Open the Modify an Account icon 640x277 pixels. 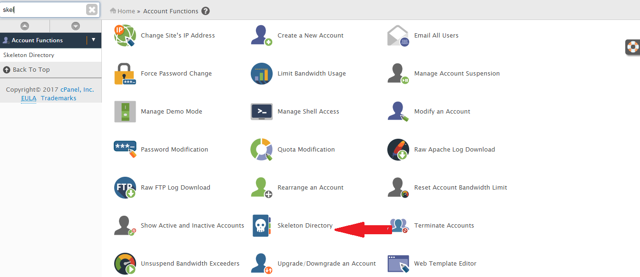[x=398, y=112]
